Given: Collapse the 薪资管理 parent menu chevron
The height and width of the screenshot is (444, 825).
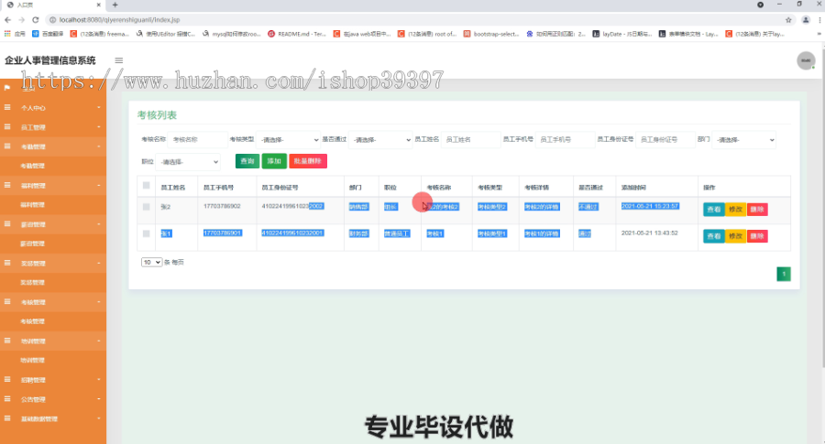Looking at the screenshot, I should (98, 224).
